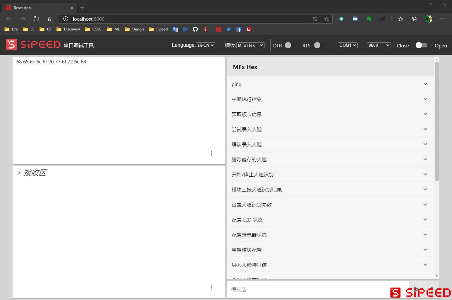The width and height of the screenshot is (452, 300).
Task: Expand the 确认录入人脸 item
Action: (x=330, y=144)
